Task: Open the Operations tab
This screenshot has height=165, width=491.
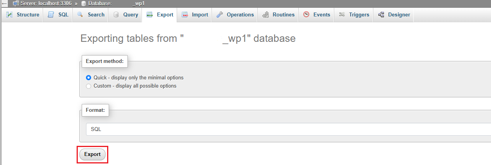Action: (235, 15)
